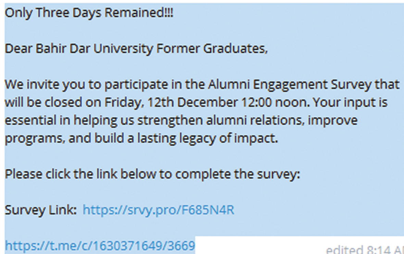404x254 pixels.
Task: Click the "Survey Link:" label
Action: coord(41,210)
